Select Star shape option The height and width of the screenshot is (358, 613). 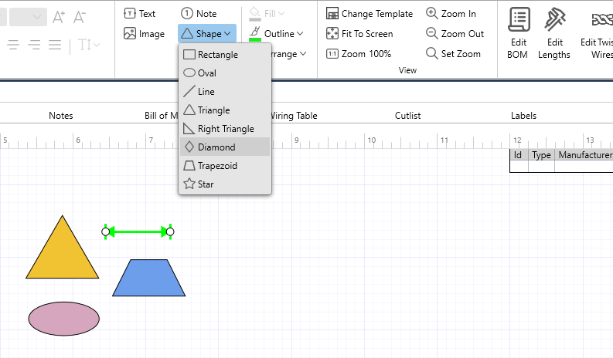tap(225, 184)
